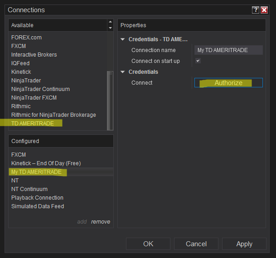Collapse the Credentials - TD AME... section
Viewport: 276px width, 258px height.
point(123,39)
